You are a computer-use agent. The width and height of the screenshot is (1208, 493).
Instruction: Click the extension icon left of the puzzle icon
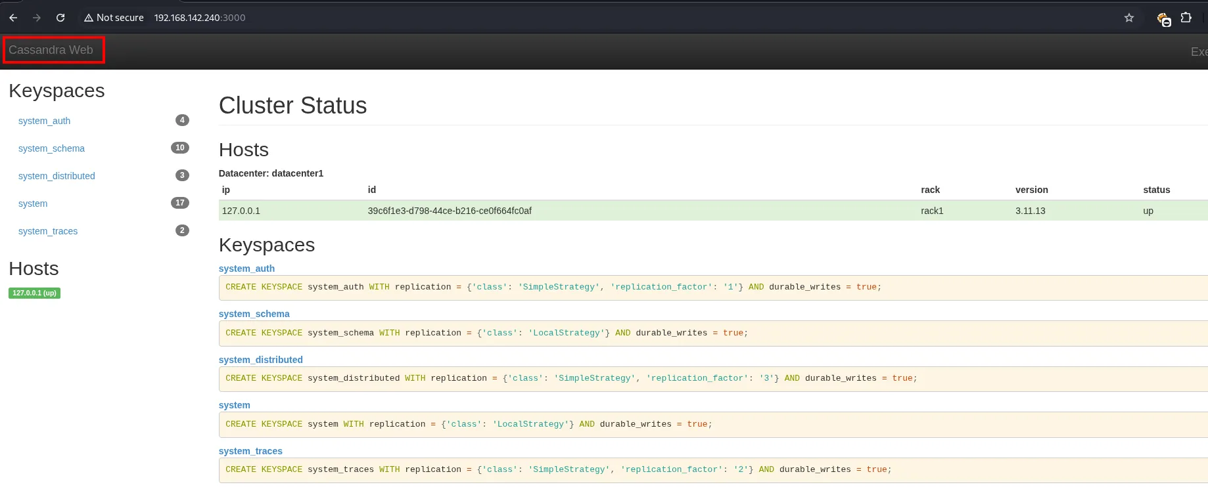pyautogui.click(x=1163, y=18)
